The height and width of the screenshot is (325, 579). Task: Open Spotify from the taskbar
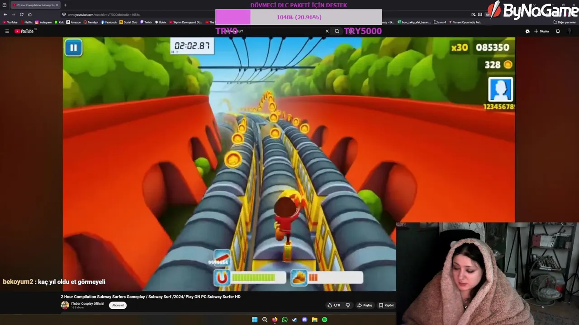pyautogui.click(x=324, y=320)
